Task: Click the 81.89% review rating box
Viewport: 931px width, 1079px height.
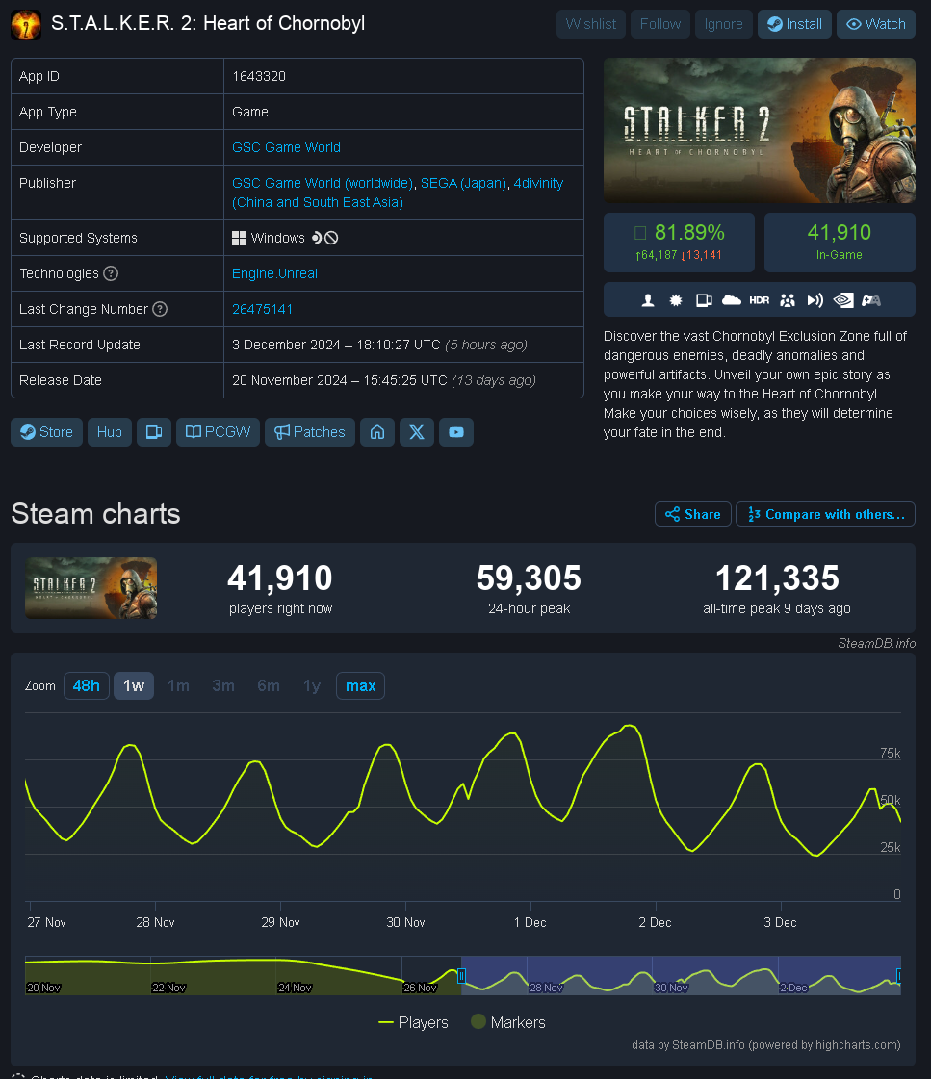Action: 679,243
